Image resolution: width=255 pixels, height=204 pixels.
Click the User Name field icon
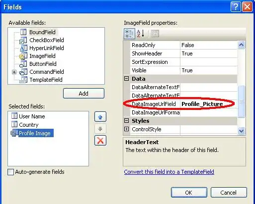click(x=14, y=116)
